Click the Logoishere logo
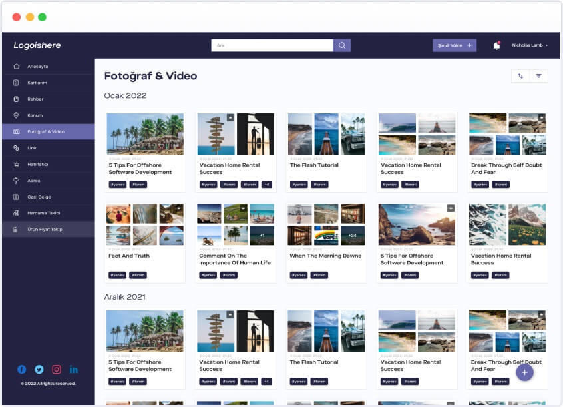 pos(37,45)
